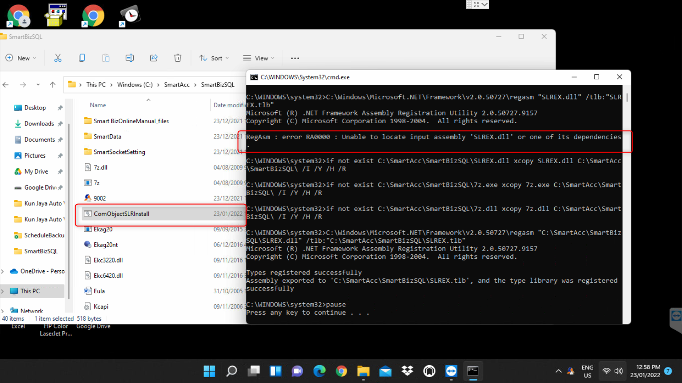Image resolution: width=682 pixels, height=383 pixels.
Task: Open Dropbox on the taskbar
Action: coord(407,371)
